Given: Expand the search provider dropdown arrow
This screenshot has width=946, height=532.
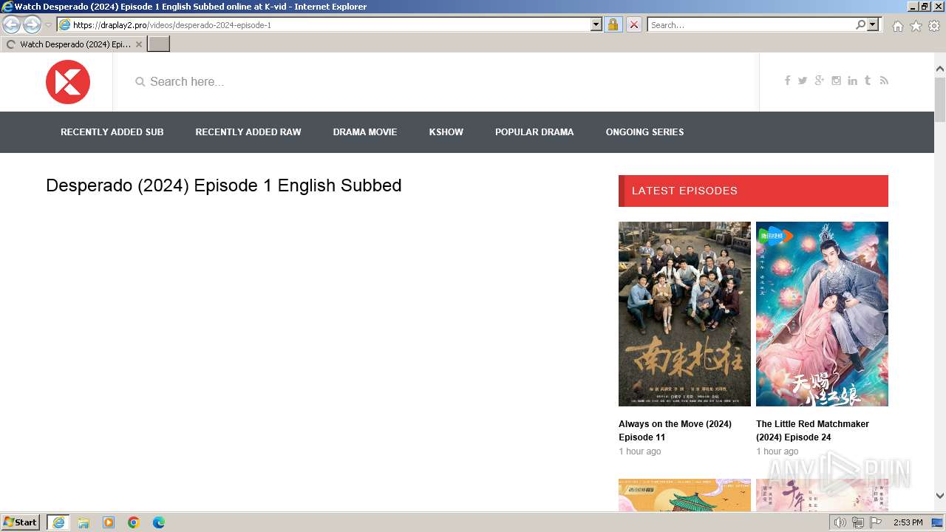Looking at the screenshot, I should [873, 25].
